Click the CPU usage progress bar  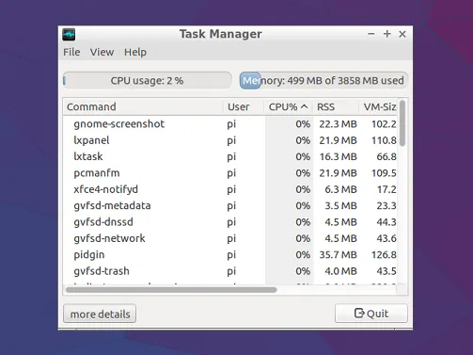tap(147, 81)
